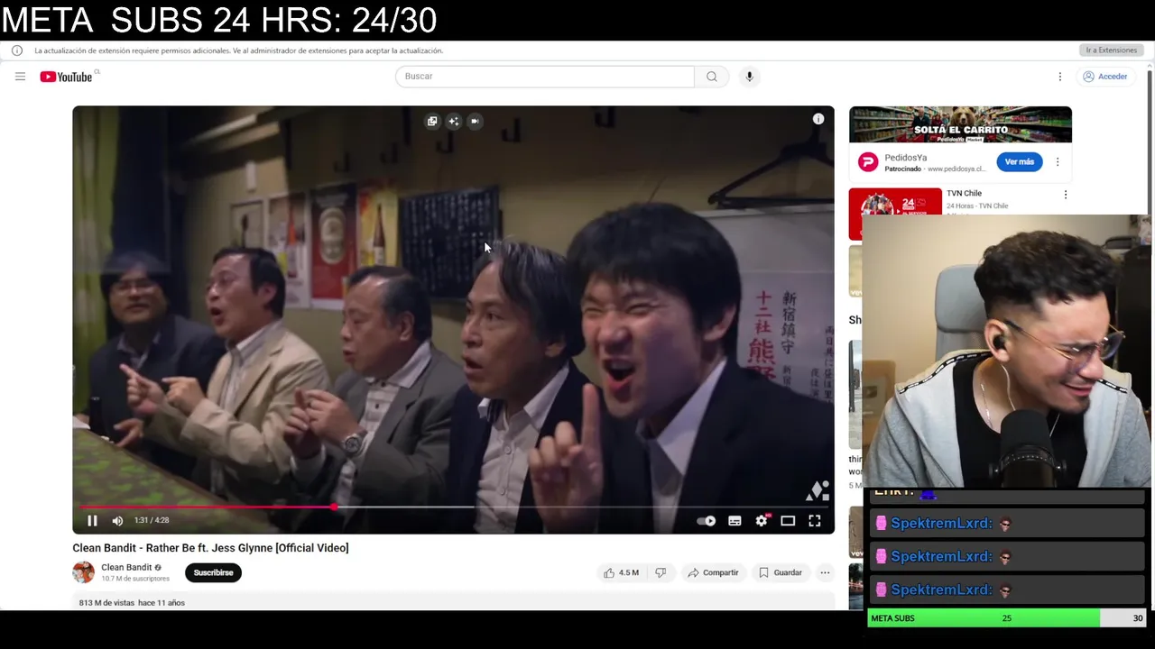Go to YouTube home via logo
Image resolution: width=1155 pixels, height=649 pixels.
pyautogui.click(x=67, y=77)
